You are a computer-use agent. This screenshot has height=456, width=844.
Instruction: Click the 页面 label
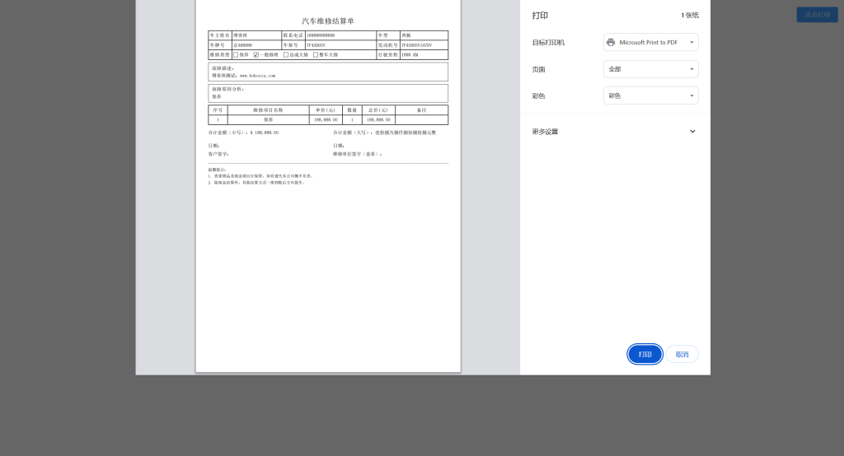pos(538,69)
